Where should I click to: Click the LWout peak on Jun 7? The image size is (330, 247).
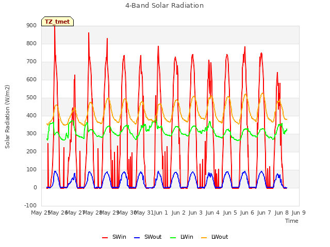click(262, 93)
